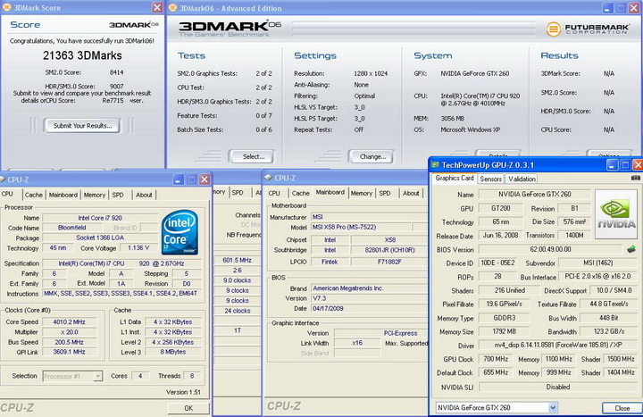
Task: Open Mainboard tab in CPU-Z processor window
Action: pyautogui.click(x=63, y=195)
